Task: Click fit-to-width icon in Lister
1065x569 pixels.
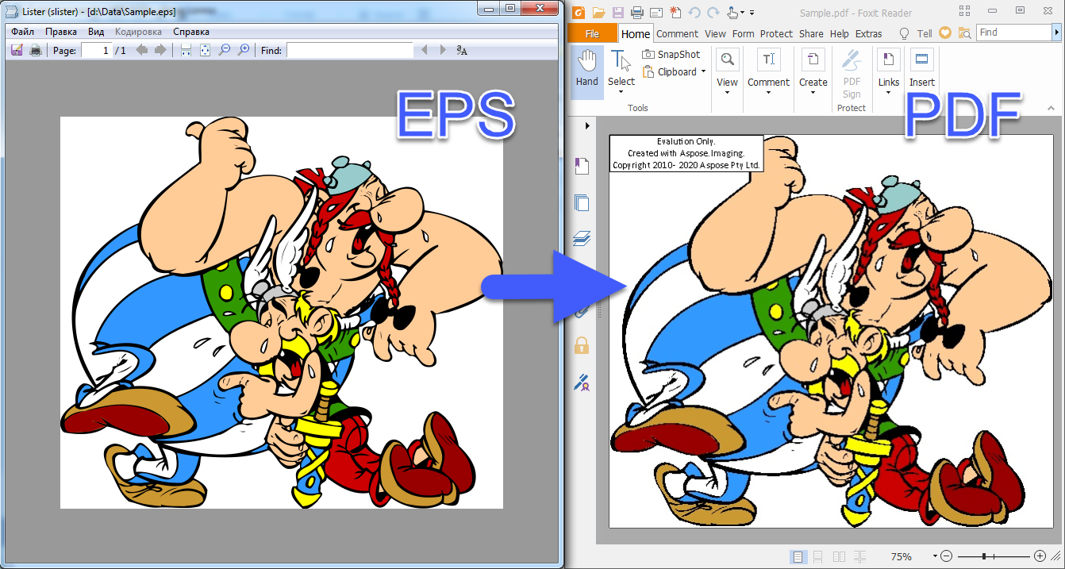Action: tap(186, 50)
